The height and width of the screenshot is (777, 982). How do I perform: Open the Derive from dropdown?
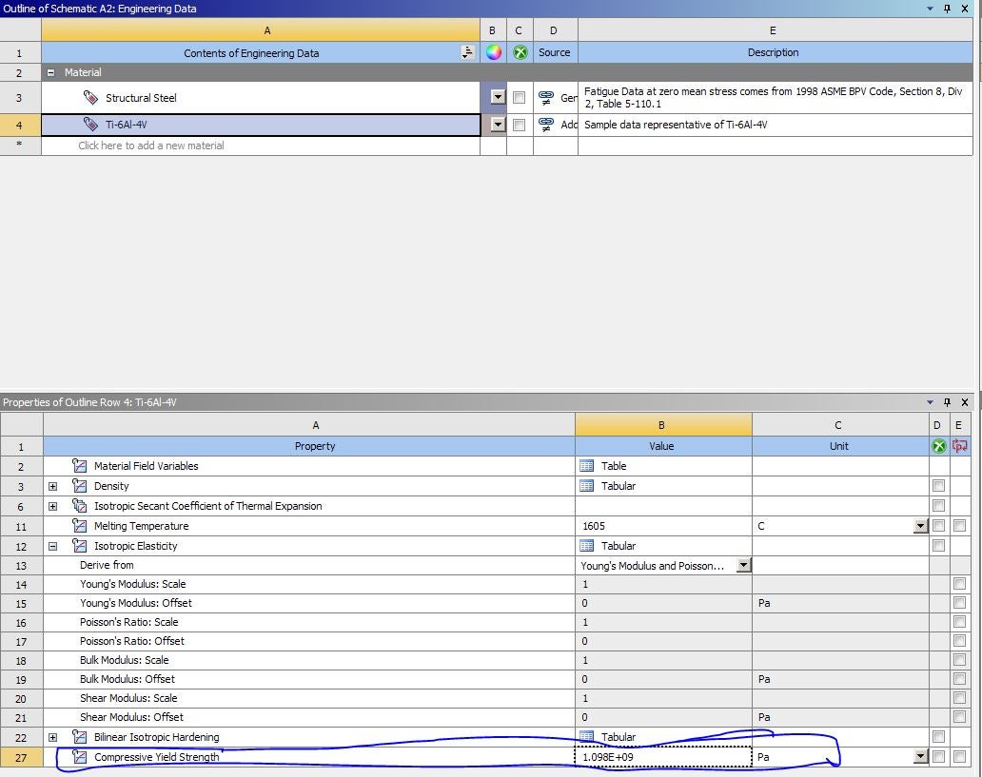tap(743, 565)
